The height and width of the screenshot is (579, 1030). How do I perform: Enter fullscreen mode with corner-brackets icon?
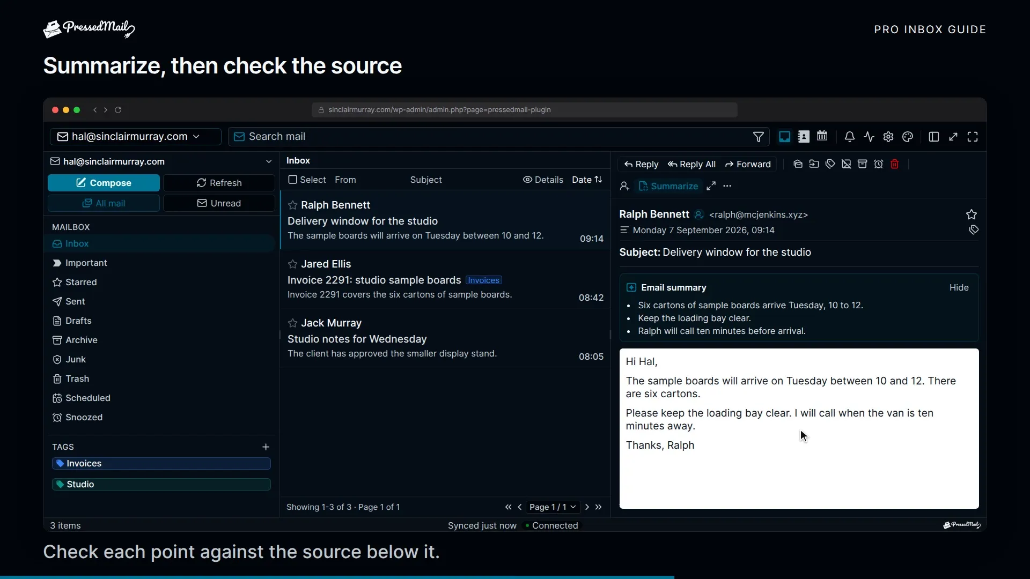(973, 137)
